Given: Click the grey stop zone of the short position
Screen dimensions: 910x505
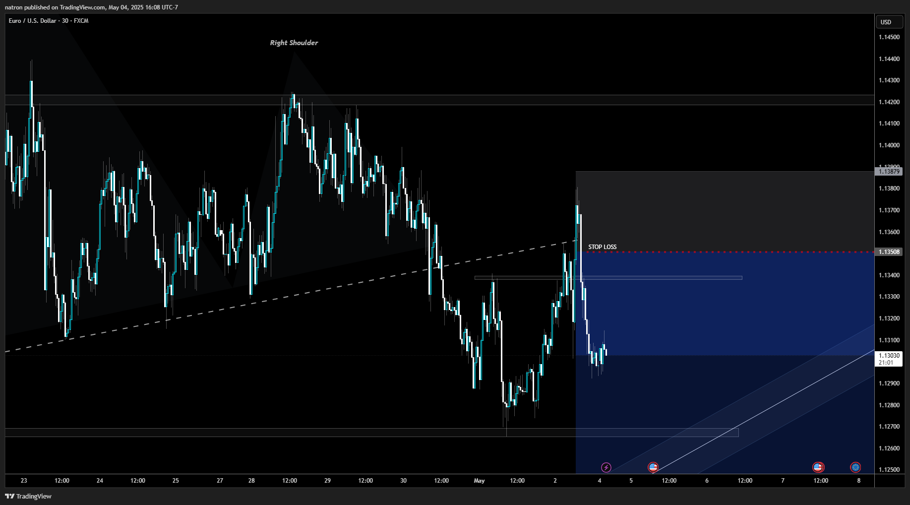Looking at the screenshot, I should [724, 212].
